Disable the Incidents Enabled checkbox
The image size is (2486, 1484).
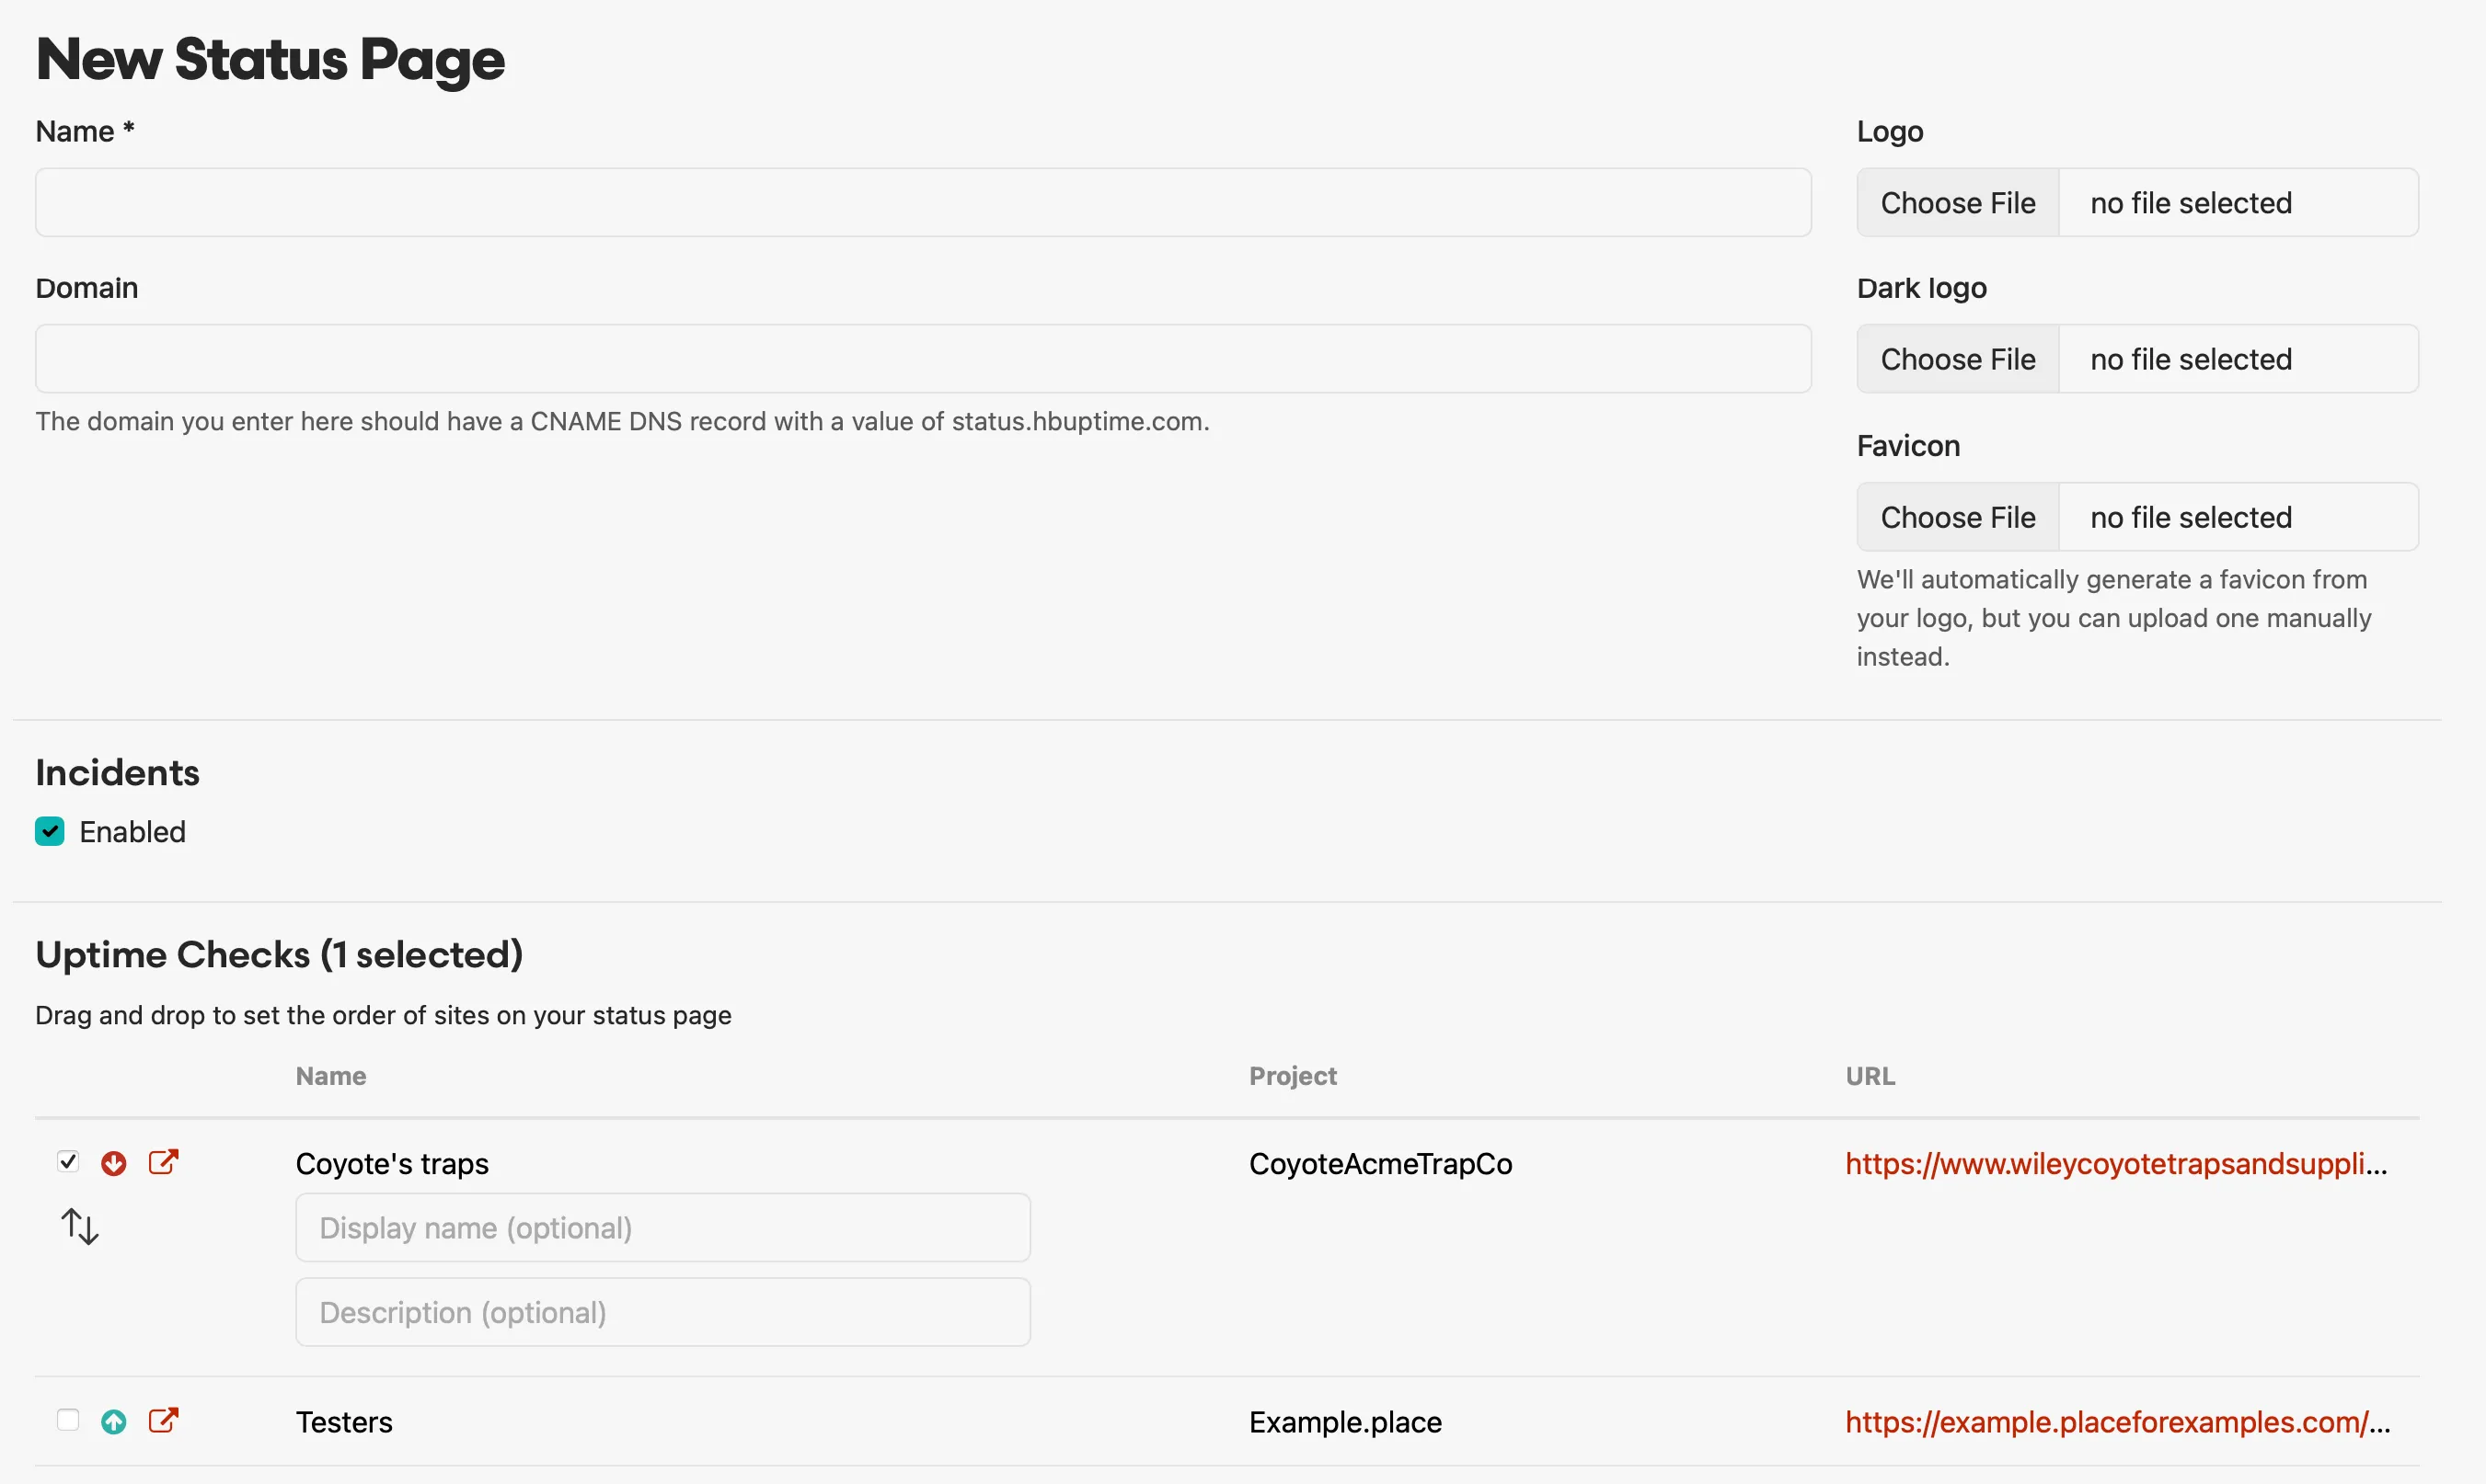pyautogui.click(x=50, y=831)
